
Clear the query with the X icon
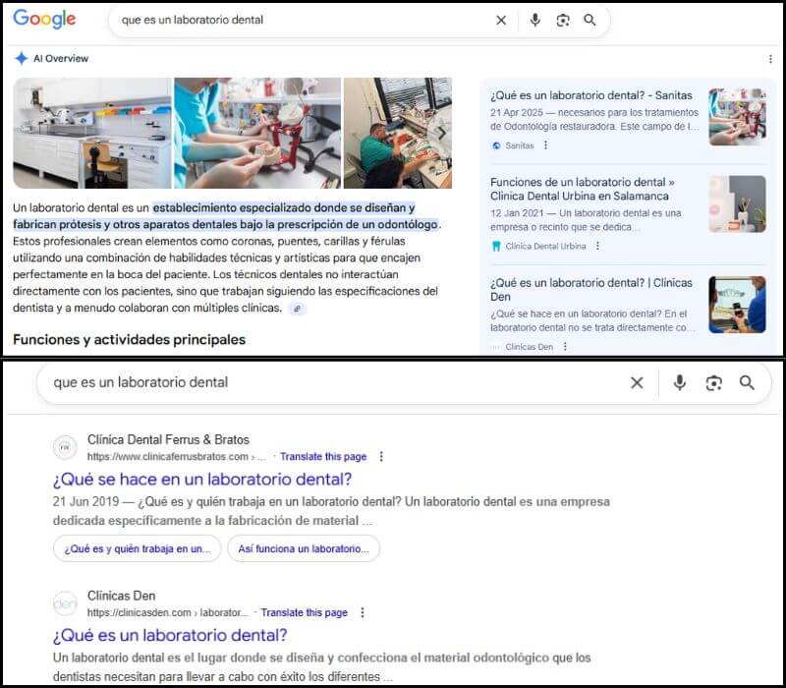point(501,20)
